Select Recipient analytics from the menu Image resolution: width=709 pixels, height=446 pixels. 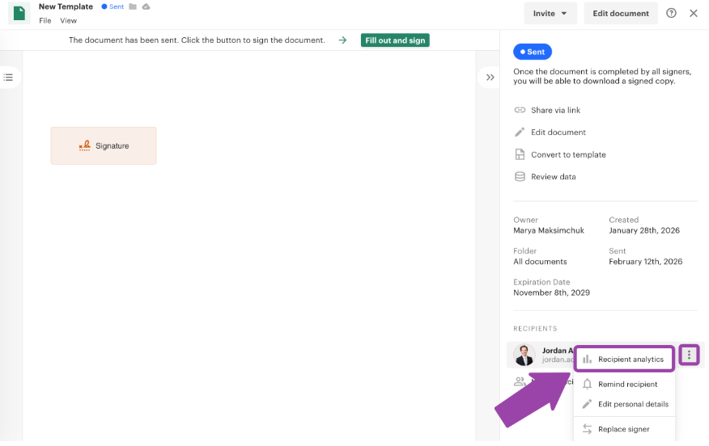click(x=624, y=360)
